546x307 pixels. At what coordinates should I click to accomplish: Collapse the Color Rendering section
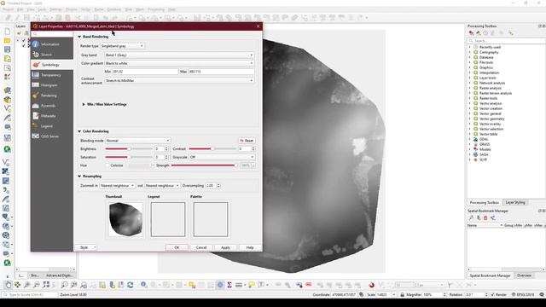pyautogui.click(x=79, y=131)
